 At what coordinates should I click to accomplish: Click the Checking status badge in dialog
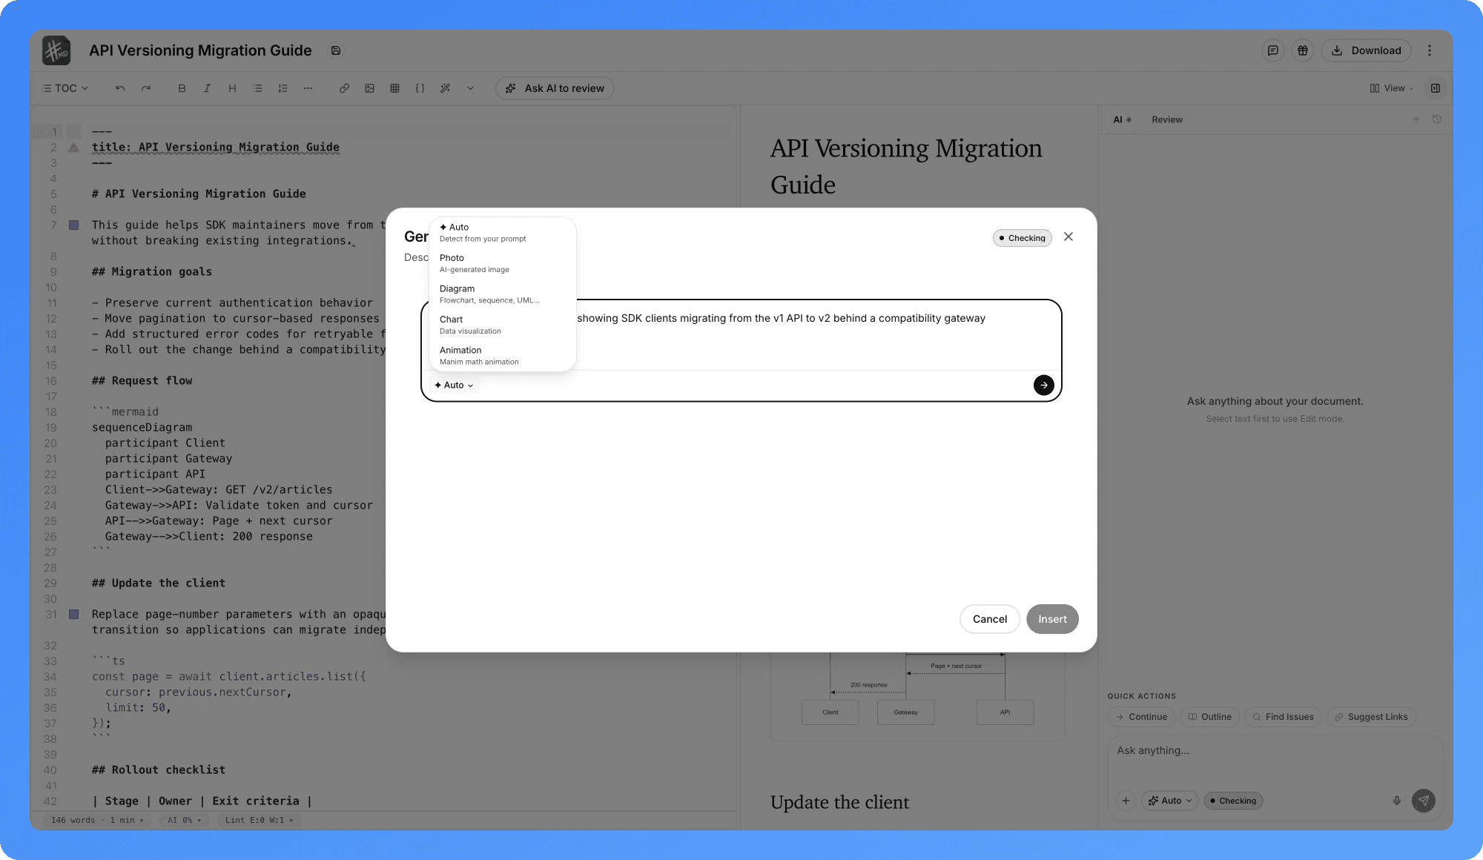point(1022,238)
